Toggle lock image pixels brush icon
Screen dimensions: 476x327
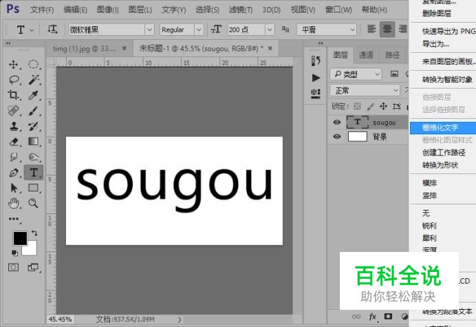pos(370,106)
